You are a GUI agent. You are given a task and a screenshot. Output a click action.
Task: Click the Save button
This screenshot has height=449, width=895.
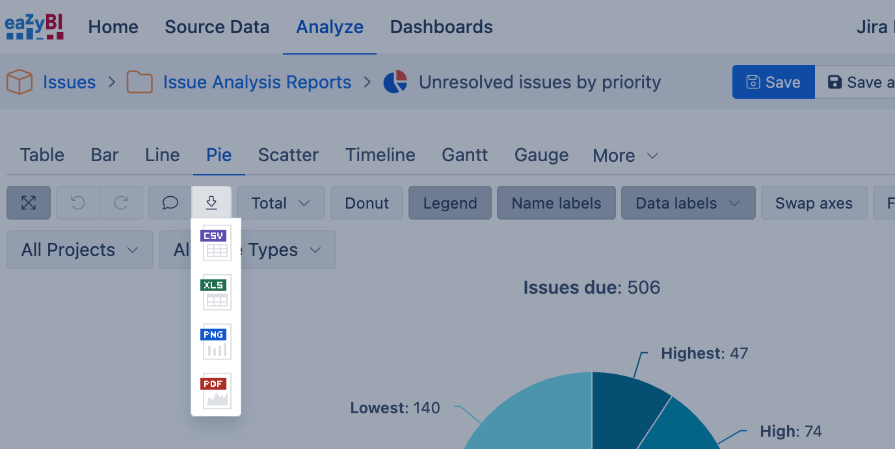pyautogui.click(x=773, y=83)
